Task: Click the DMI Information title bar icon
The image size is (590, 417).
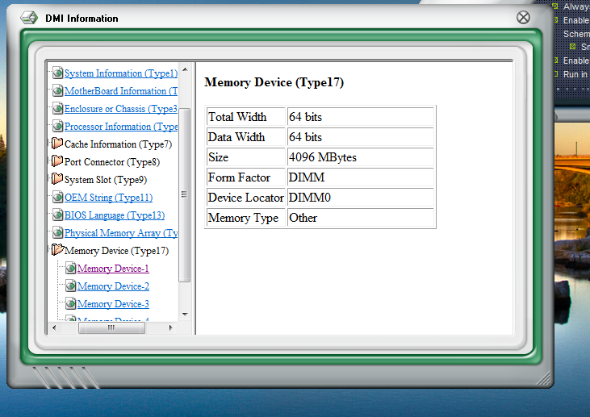Action: pyautogui.click(x=28, y=18)
